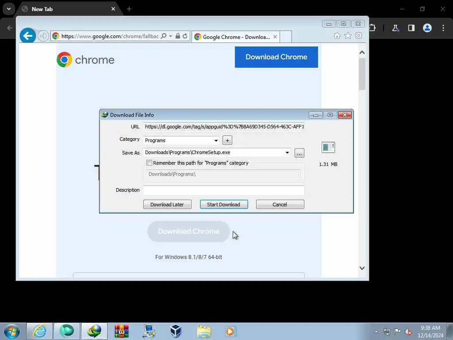Click the IE page scrollbar down arrow
This screenshot has height=340, width=453.
(x=362, y=268)
